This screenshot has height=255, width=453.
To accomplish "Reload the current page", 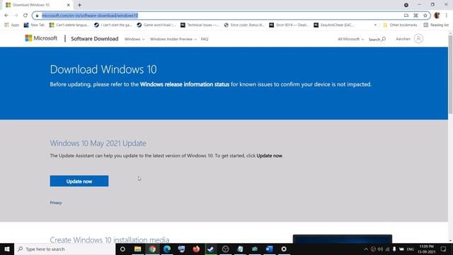I will coord(25,16).
